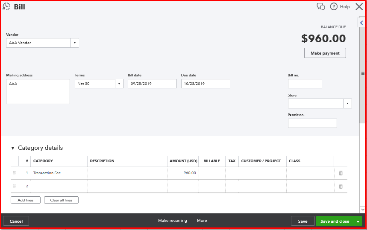Viewport: 367px width, 230px height.
Task: Click the Bill no. input field
Action: (x=305, y=84)
